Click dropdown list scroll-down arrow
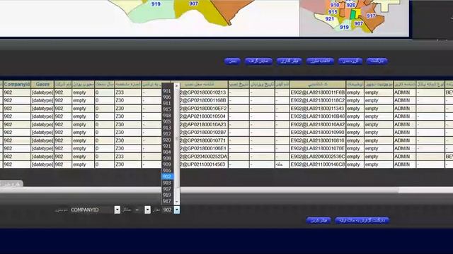 point(177,202)
